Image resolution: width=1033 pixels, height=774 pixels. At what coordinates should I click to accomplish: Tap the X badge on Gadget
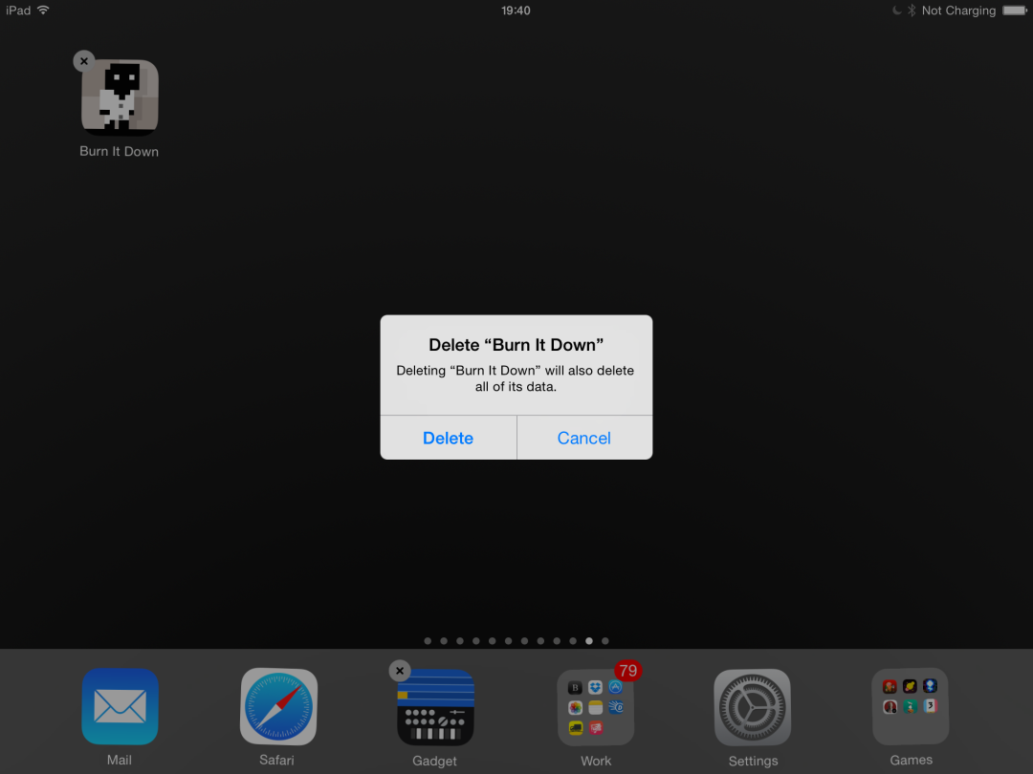click(399, 671)
